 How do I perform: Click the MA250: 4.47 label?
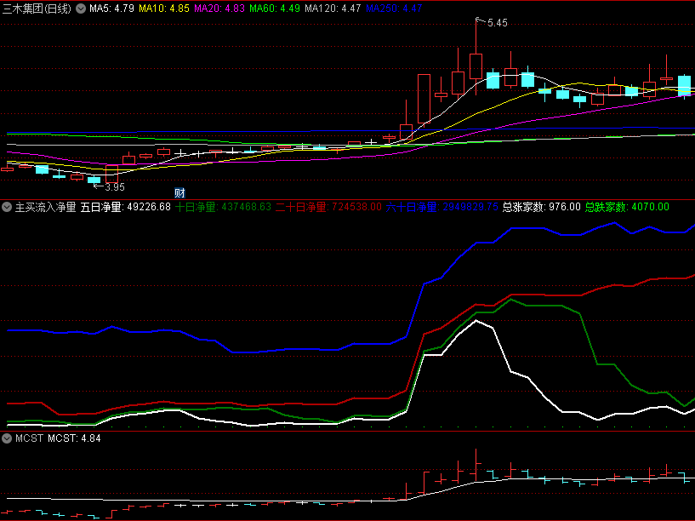[394, 9]
